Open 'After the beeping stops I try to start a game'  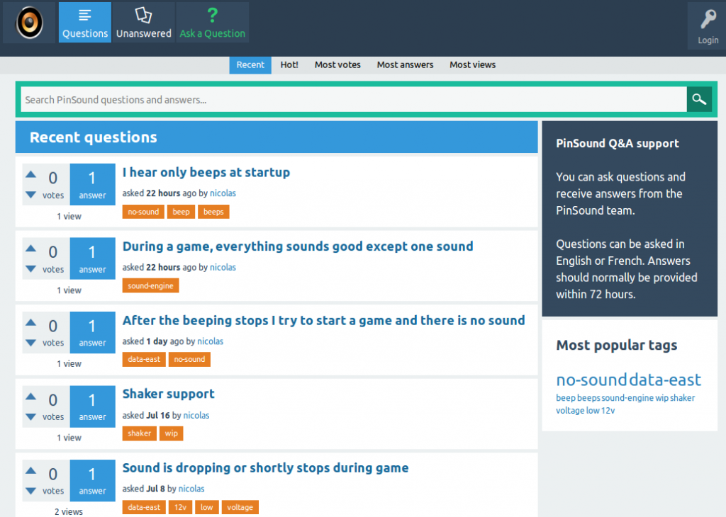point(323,320)
